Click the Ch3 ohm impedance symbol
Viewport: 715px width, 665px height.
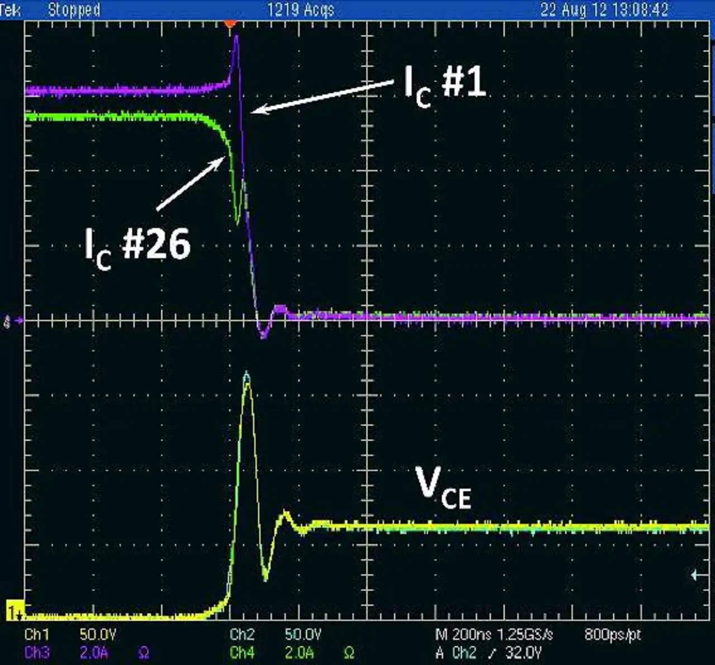(143, 653)
